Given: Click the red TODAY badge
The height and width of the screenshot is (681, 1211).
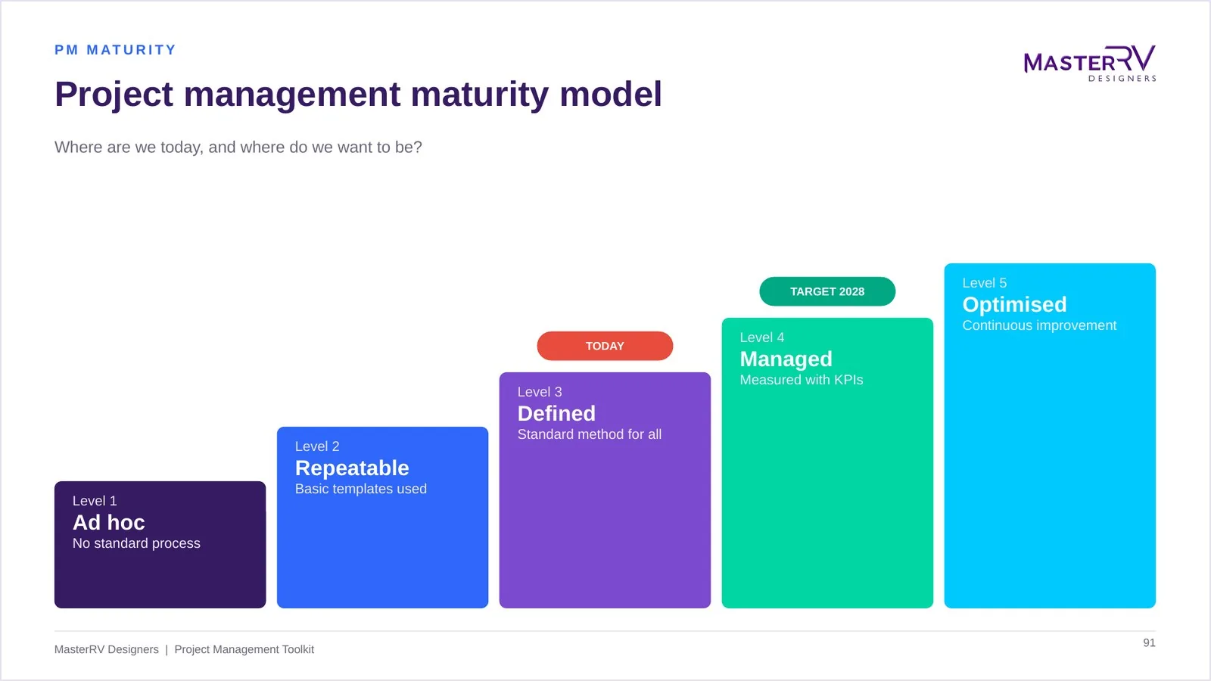Looking at the screenshot, I should click(x=605, y=346).
